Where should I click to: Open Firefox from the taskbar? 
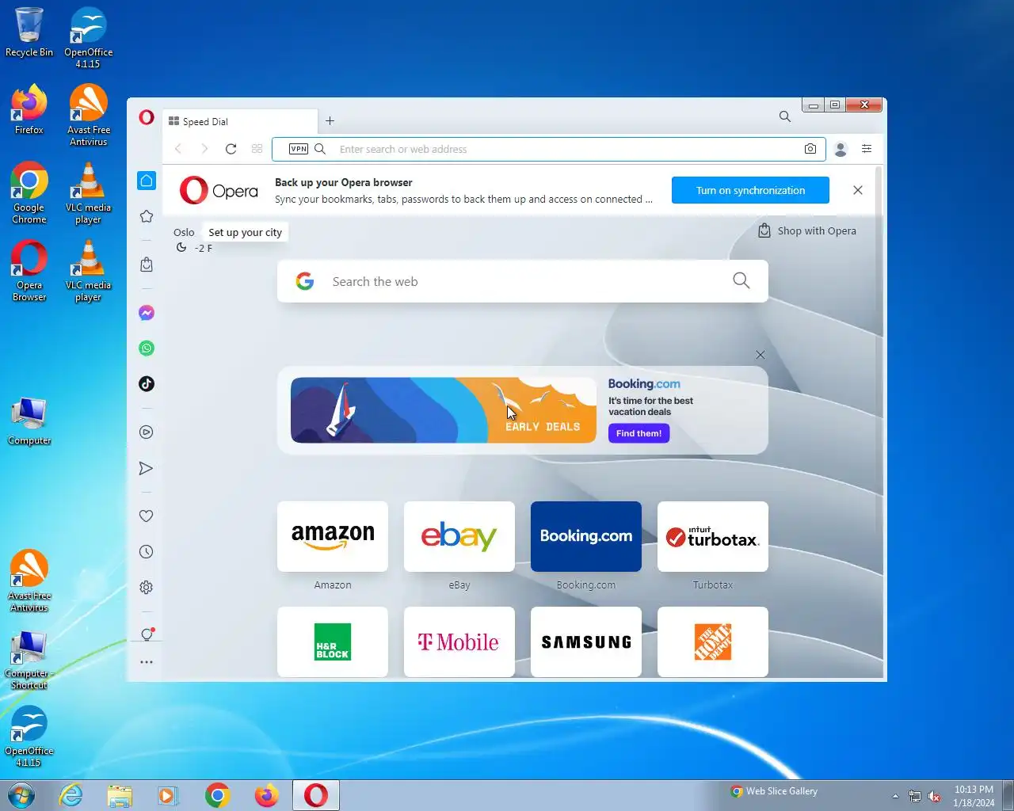[266, 795]
